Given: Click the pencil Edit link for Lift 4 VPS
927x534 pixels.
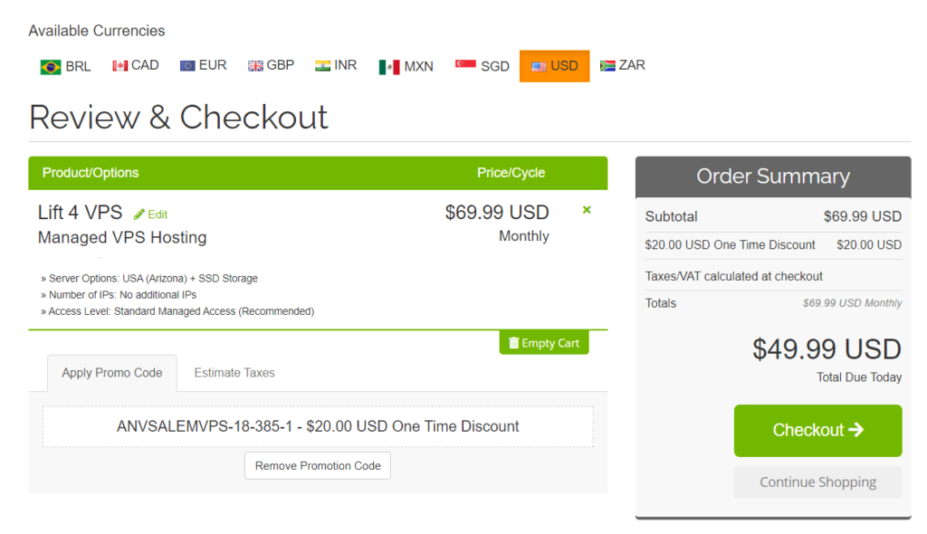Looking at the screenshot, I should point(151,215).
